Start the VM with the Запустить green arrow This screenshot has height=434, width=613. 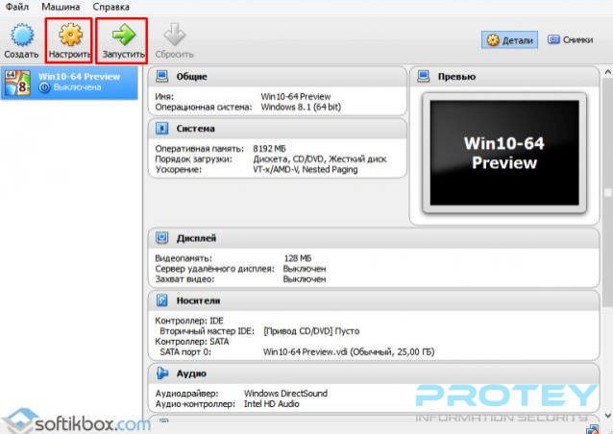[123, 36]
